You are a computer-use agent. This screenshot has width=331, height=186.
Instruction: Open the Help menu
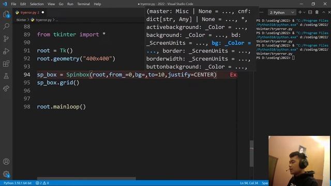[x=97, y=4]
